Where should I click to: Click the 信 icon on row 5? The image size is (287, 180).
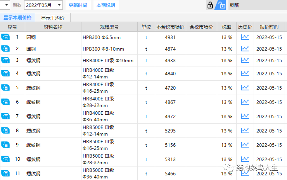tap(5, 88)
